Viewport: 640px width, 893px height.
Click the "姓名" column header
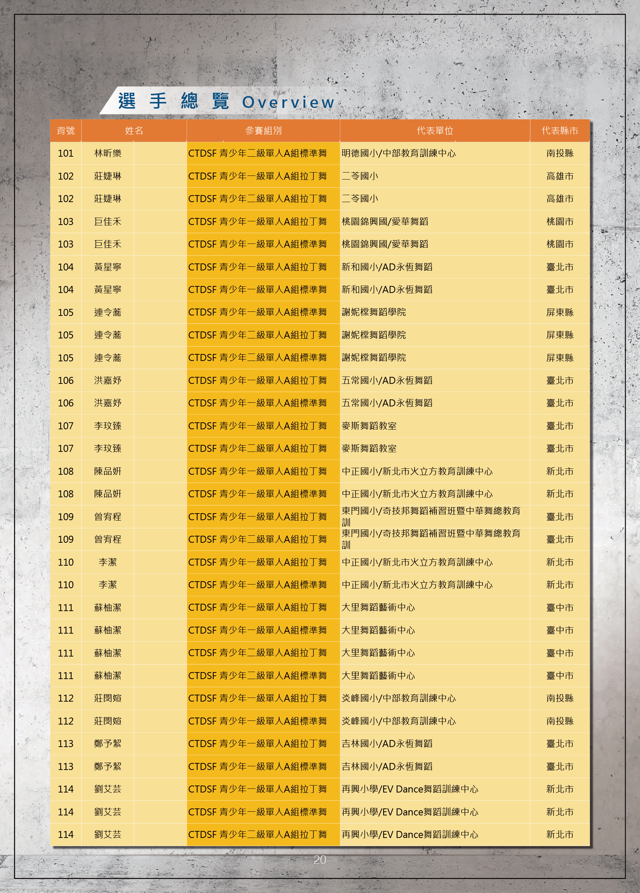(x=134, y=131)
